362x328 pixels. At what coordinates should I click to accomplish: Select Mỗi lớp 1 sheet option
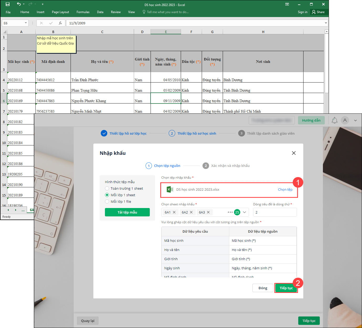click(x=107, y=195)
